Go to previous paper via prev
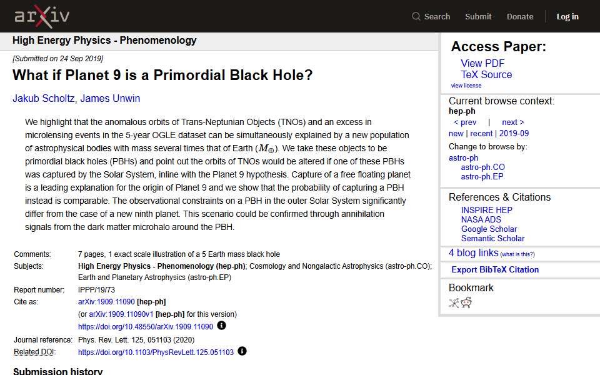The image size is (600, 375). (465, 122)
